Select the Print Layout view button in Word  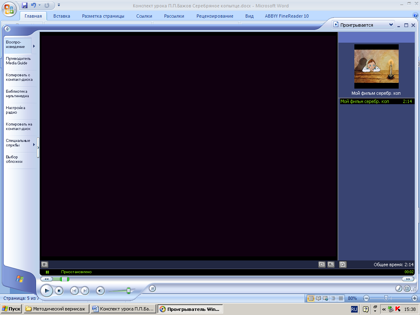point(311,298)
